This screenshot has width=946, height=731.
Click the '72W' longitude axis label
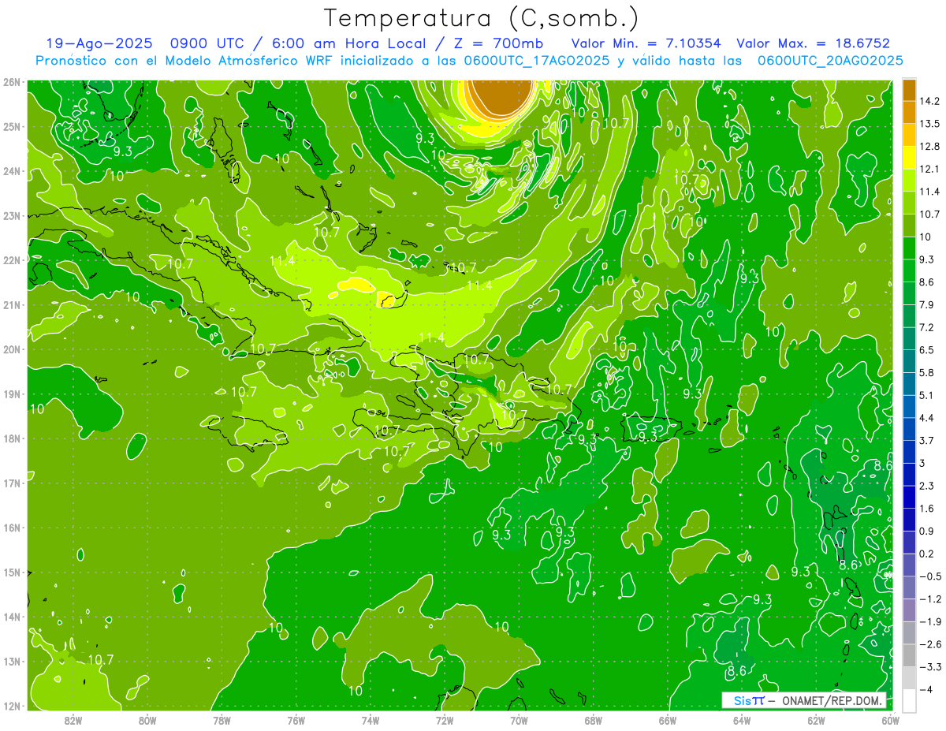click(x=445, y=720)
